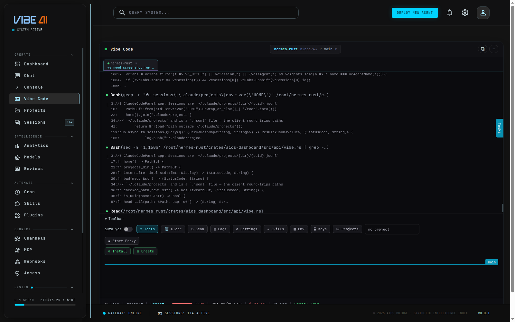
Task: Click the sessions icon in status bar
Action: (160, 313)
